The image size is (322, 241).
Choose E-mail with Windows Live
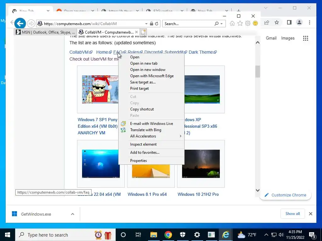pos(151,124)
